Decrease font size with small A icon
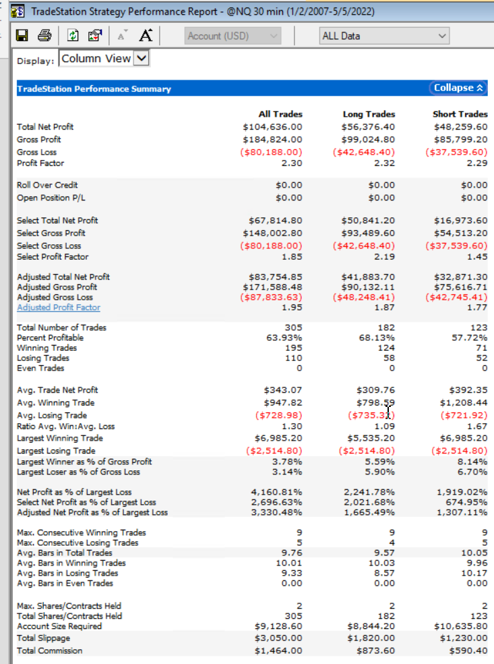The height and width of the screenshot is (664, 494). click(122, 36)
